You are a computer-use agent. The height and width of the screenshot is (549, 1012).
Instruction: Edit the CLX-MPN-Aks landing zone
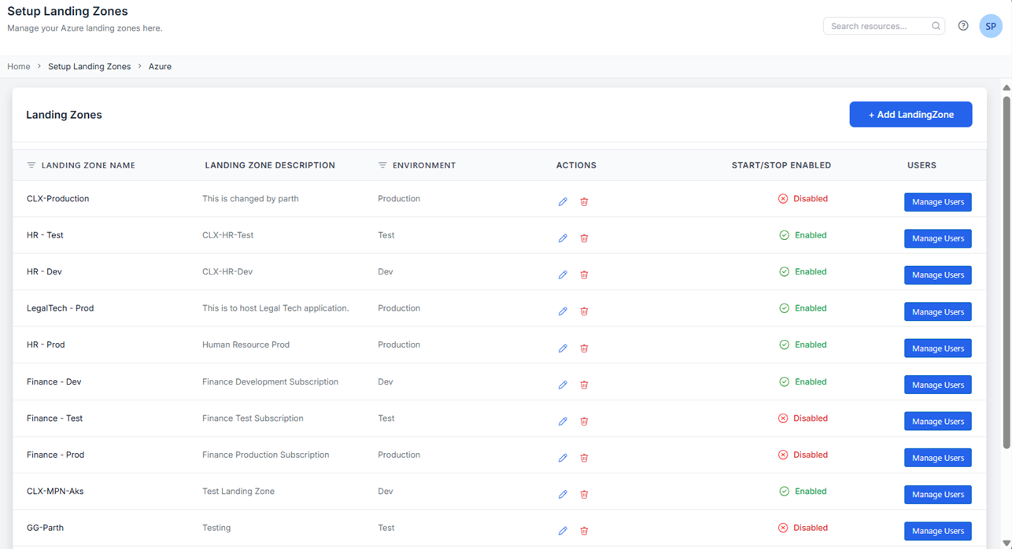(x=563, y=495)
